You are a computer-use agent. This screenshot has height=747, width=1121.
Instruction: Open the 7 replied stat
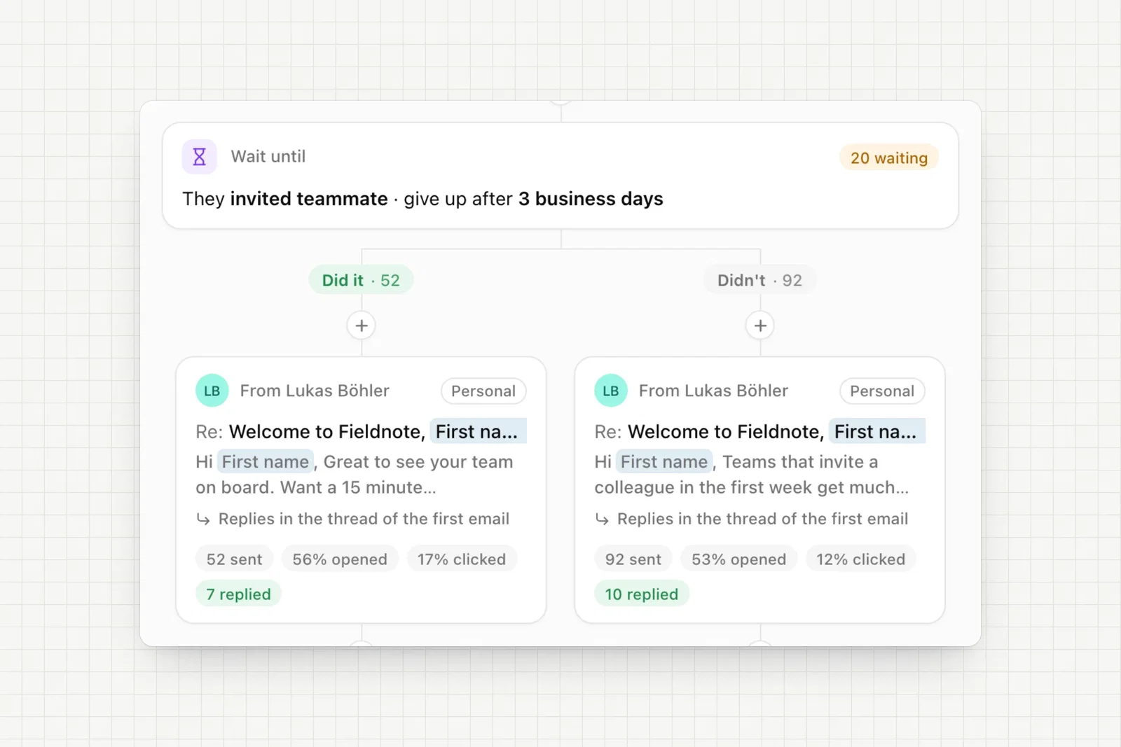(x=238, y=594)
